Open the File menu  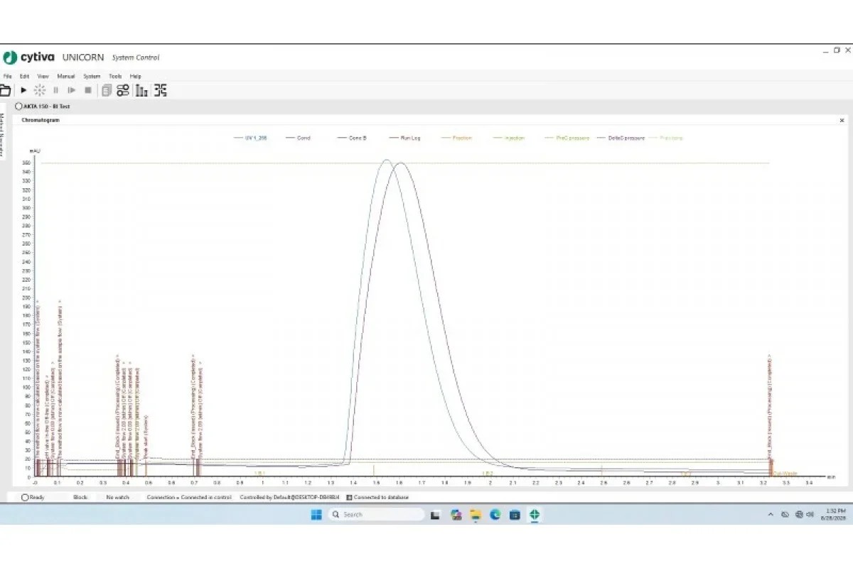[x=7, y=76]
